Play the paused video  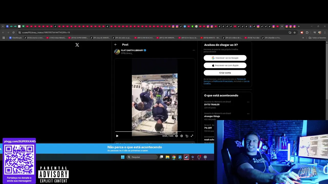click(x=117, y=136)
